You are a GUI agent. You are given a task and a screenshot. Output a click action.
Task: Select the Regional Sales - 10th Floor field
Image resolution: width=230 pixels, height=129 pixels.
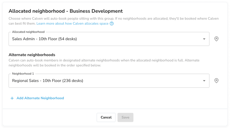[109, 81]
